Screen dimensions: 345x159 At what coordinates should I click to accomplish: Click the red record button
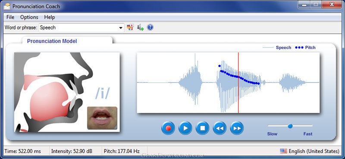(x=168, y=128)
